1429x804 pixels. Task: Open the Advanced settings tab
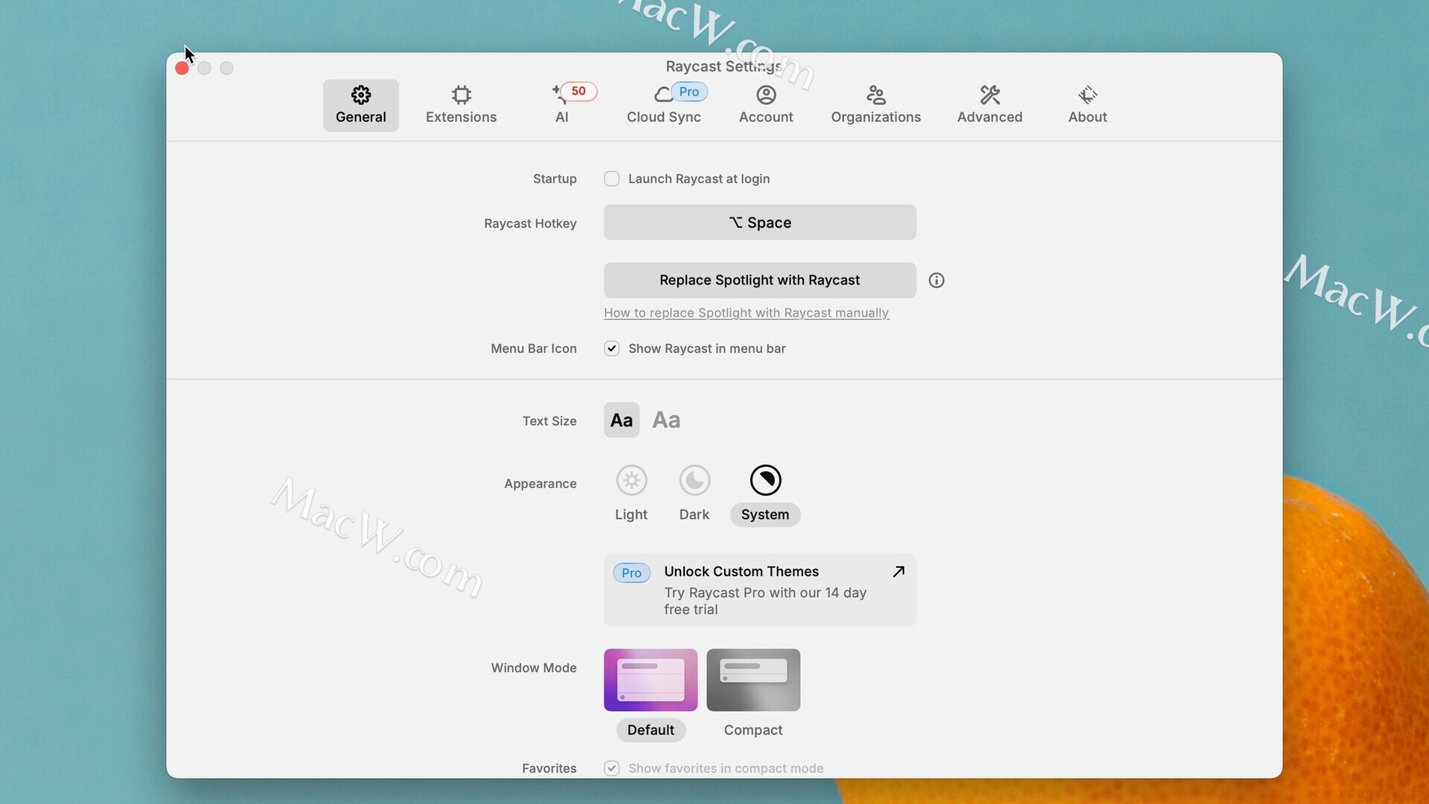coord(990,105)
